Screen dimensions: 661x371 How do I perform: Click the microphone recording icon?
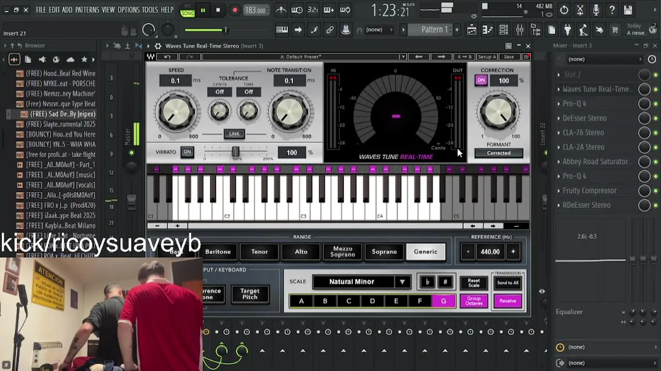(x=596, y=10)
